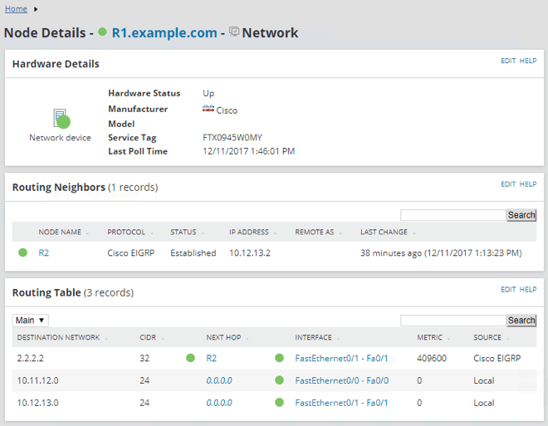Click green status dot beside R2 neighbor
548x426 pixels.
pos(22,252)
